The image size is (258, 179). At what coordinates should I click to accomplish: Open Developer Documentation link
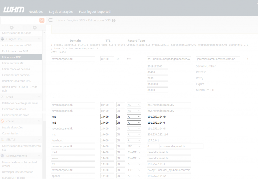pos(18,172)
